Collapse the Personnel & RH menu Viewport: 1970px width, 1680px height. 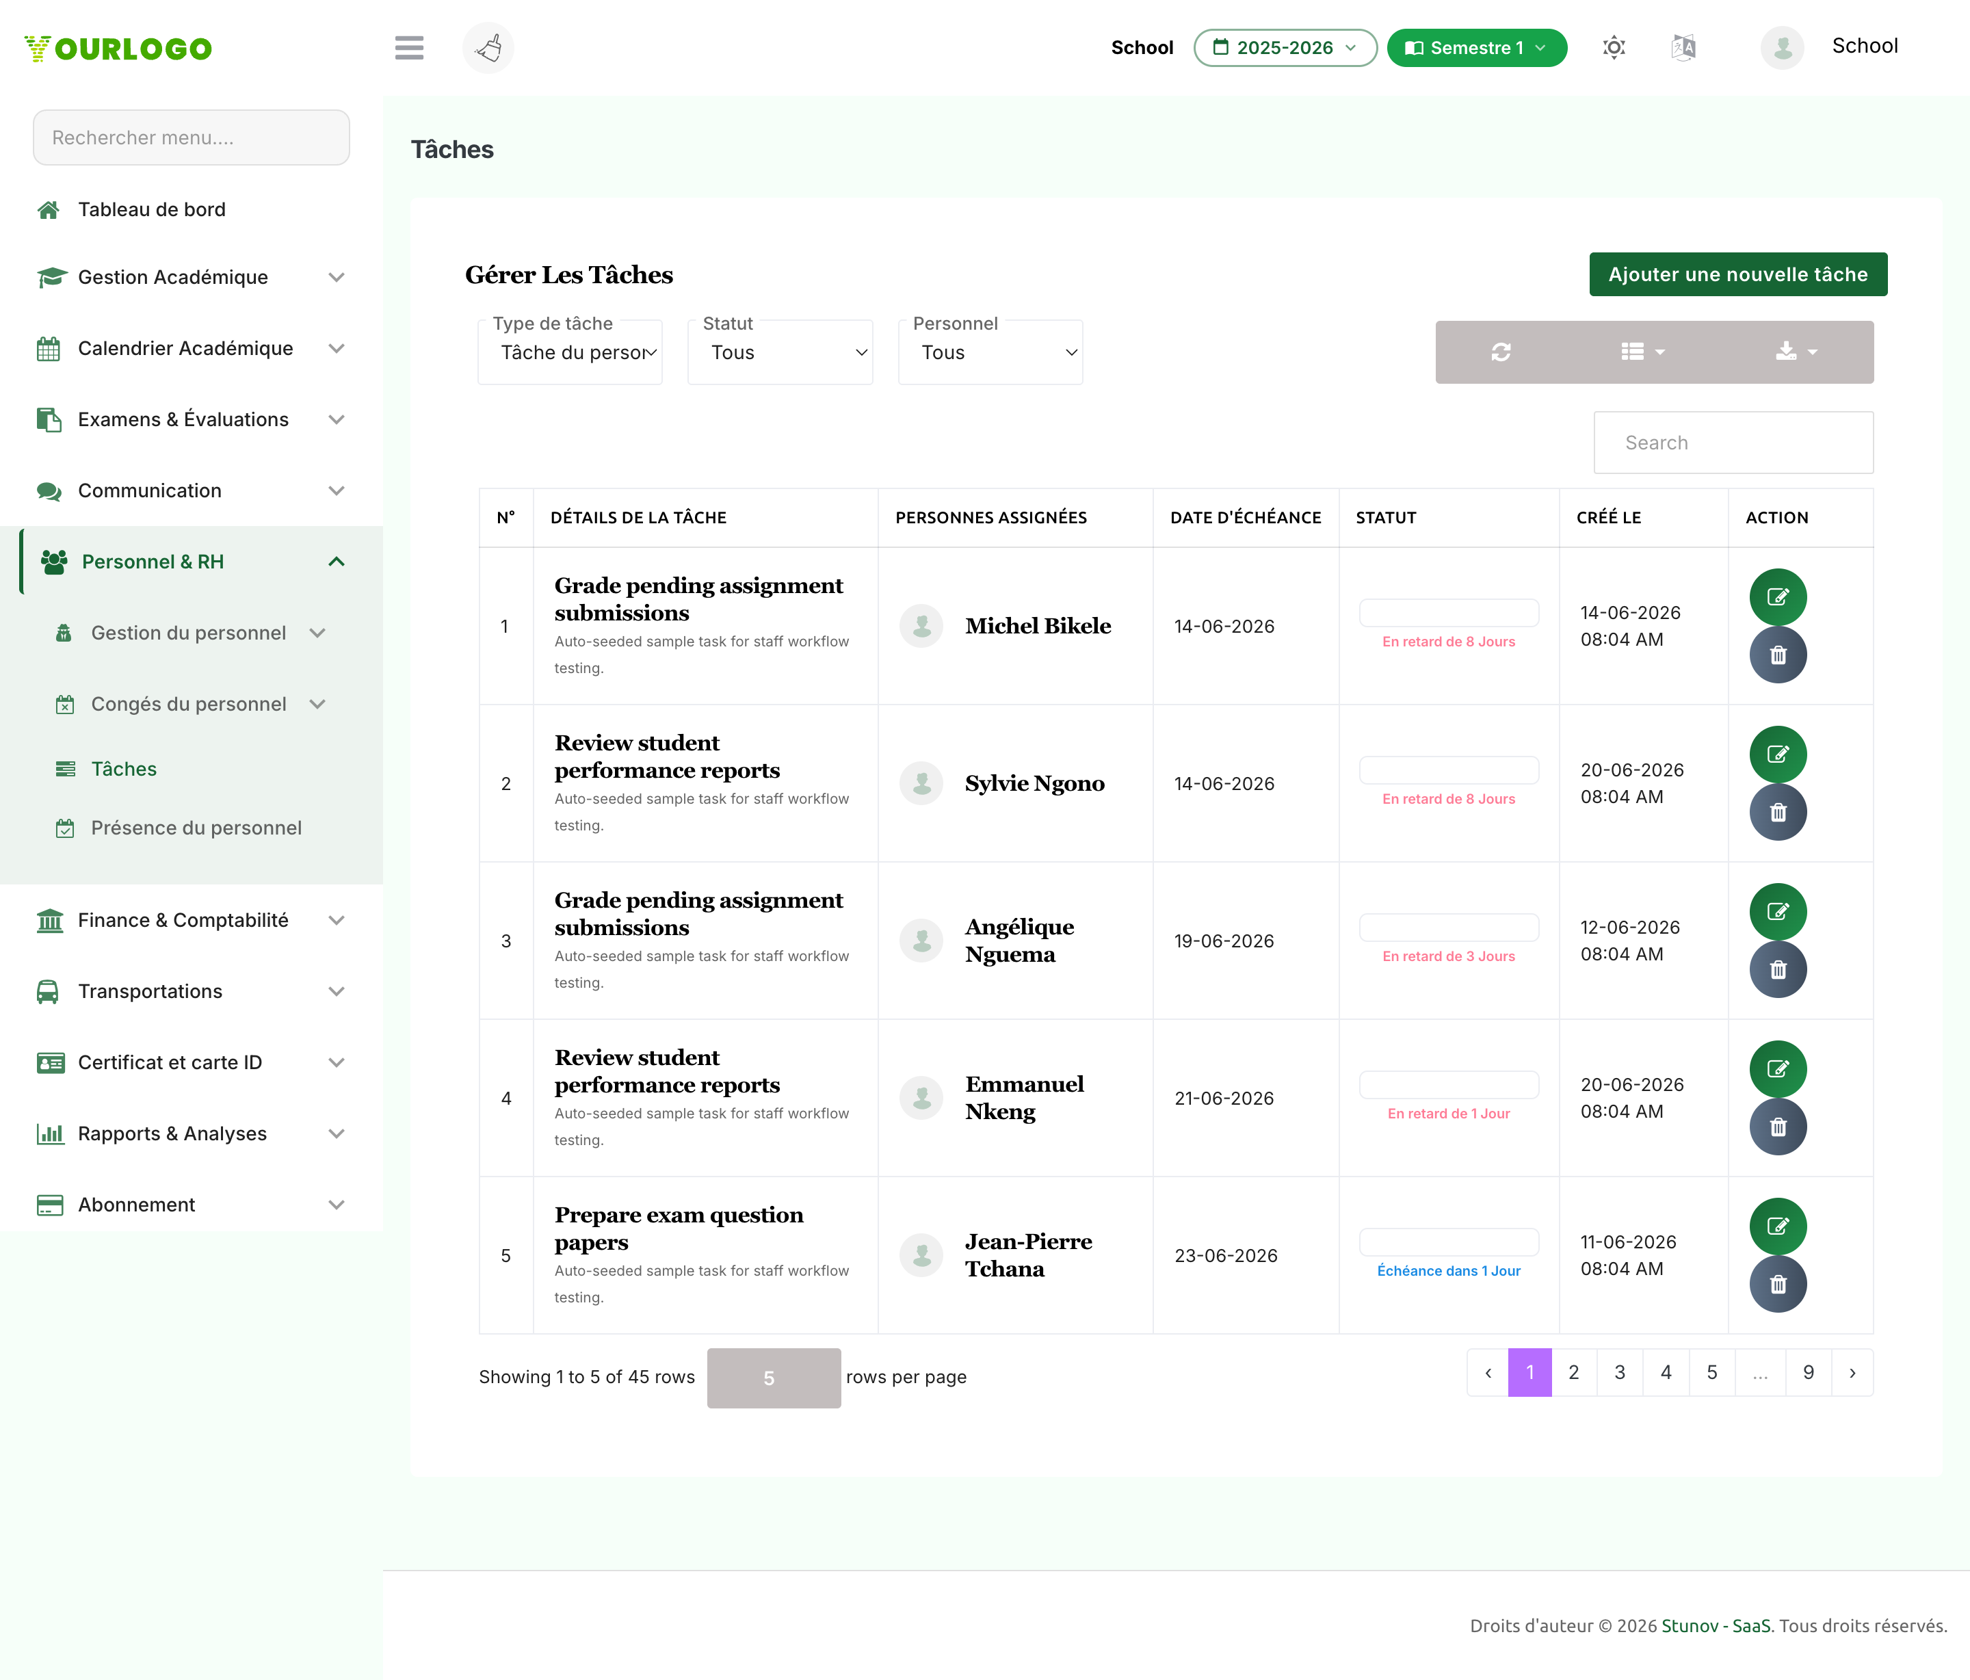click(191, 562)
